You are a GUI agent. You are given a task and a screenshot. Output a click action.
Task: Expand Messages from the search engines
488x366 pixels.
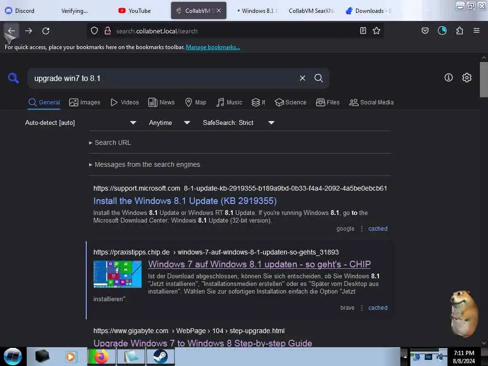(x=144, y=164)
